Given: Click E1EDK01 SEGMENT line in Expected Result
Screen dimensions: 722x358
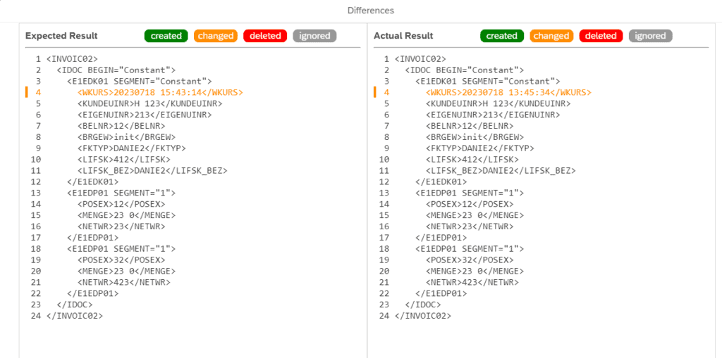Looking at the screenshot, I should pyautogui.click(x=140, y=82).
